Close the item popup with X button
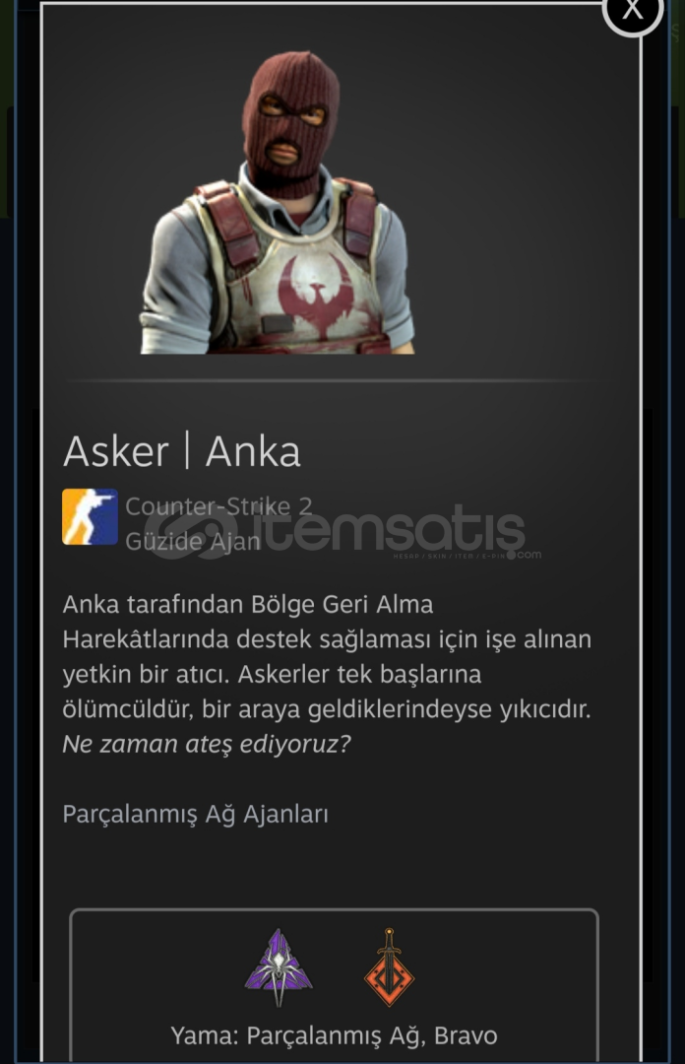This screenshot has width=685, height=1064. [x=632, y=10]
